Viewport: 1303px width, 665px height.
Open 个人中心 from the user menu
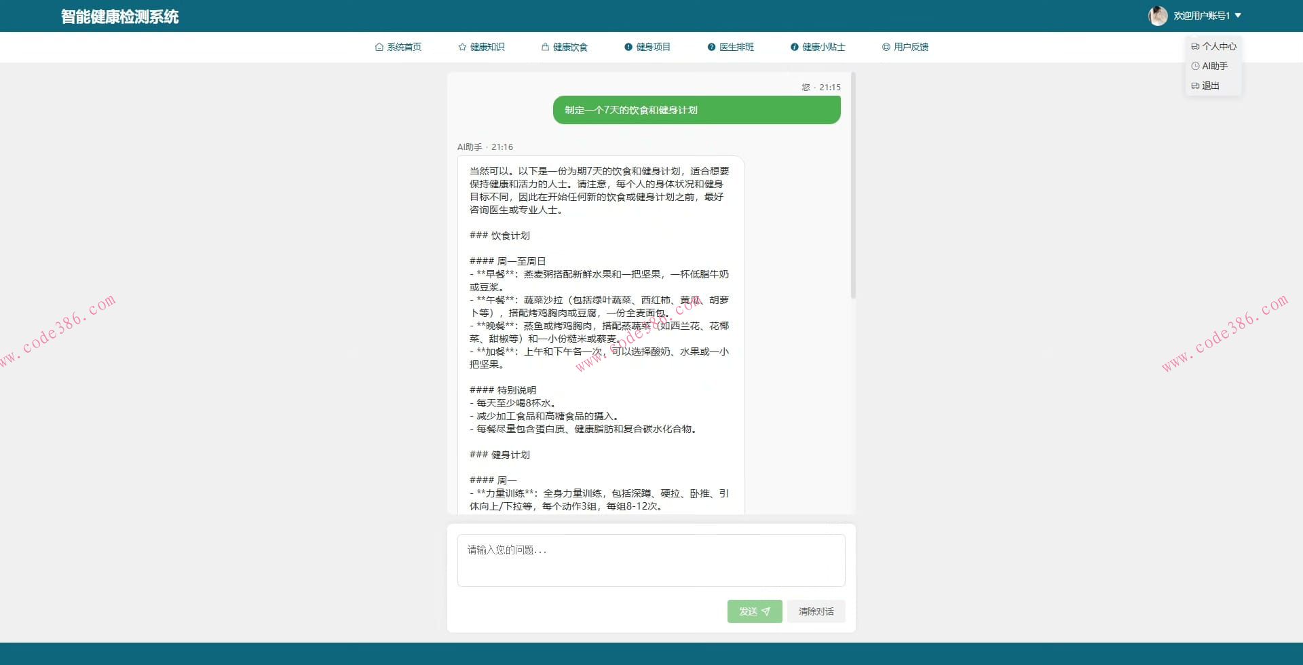(1215, 46)
